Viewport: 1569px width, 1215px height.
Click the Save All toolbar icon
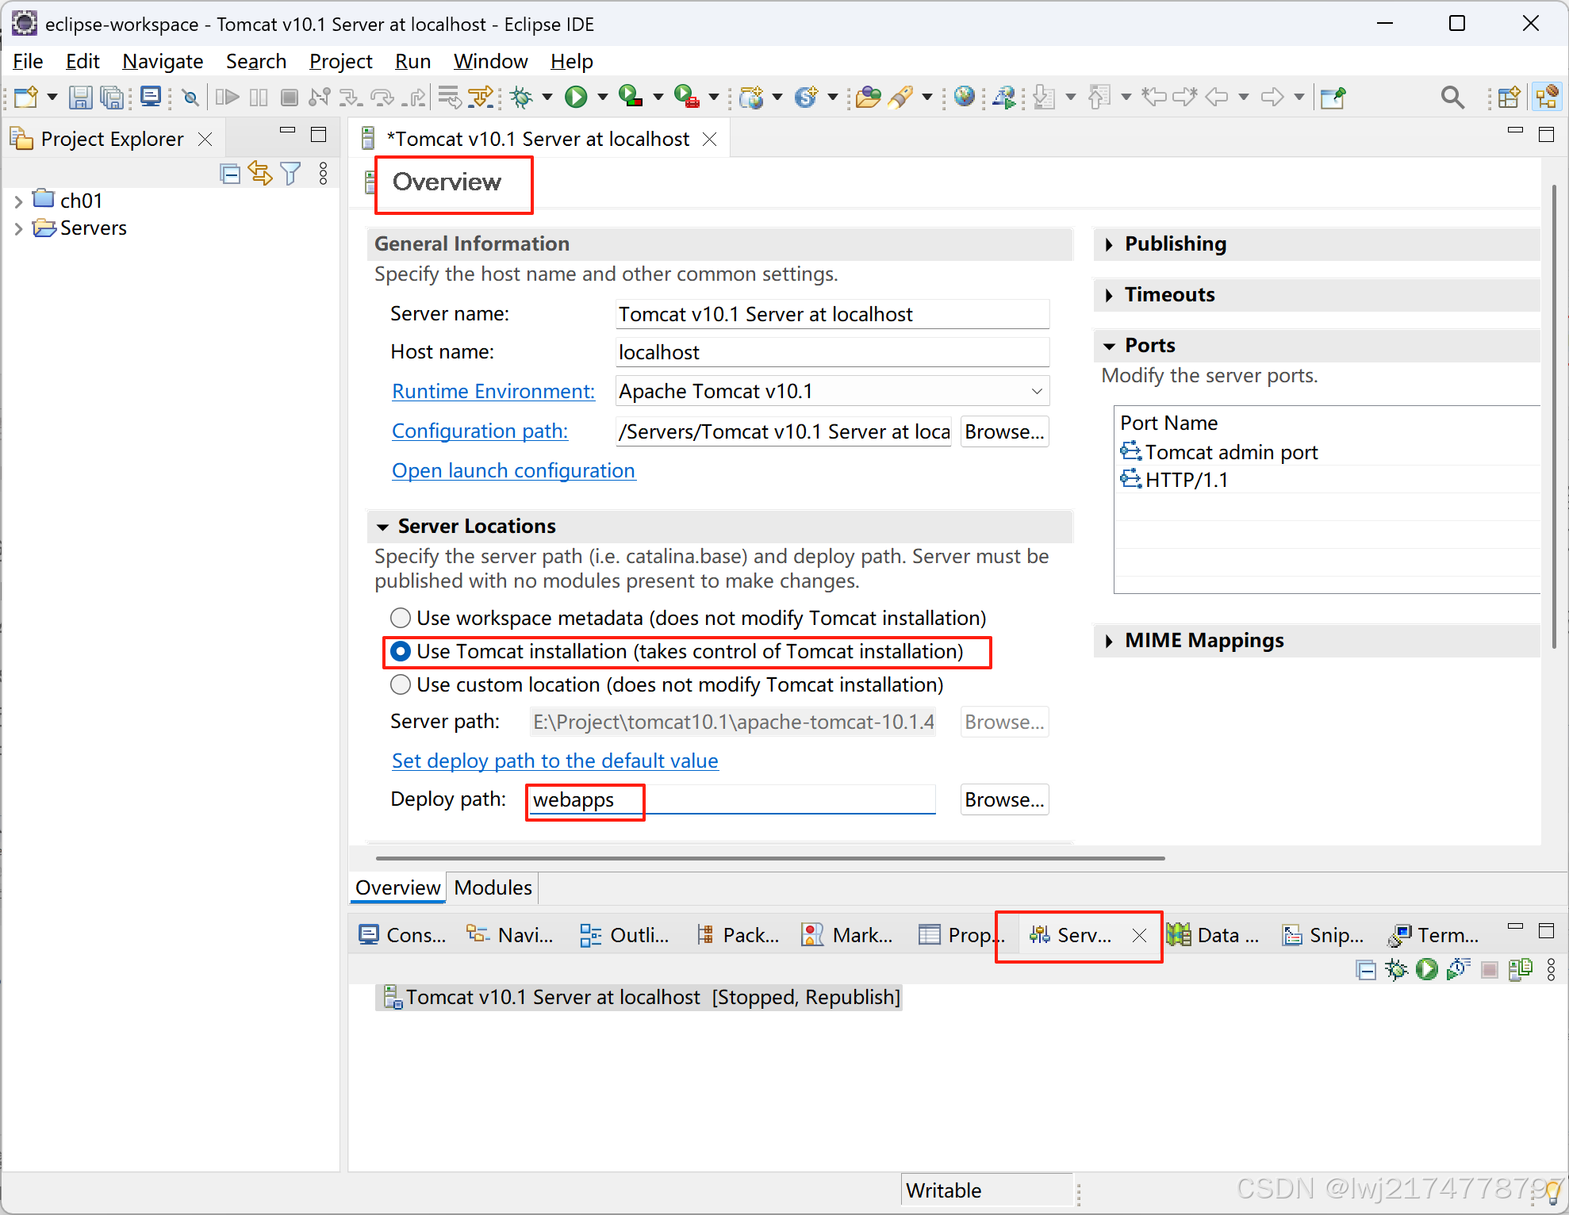point(113,97)
